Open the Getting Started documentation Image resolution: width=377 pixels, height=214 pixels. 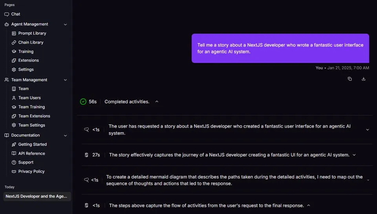32,144
